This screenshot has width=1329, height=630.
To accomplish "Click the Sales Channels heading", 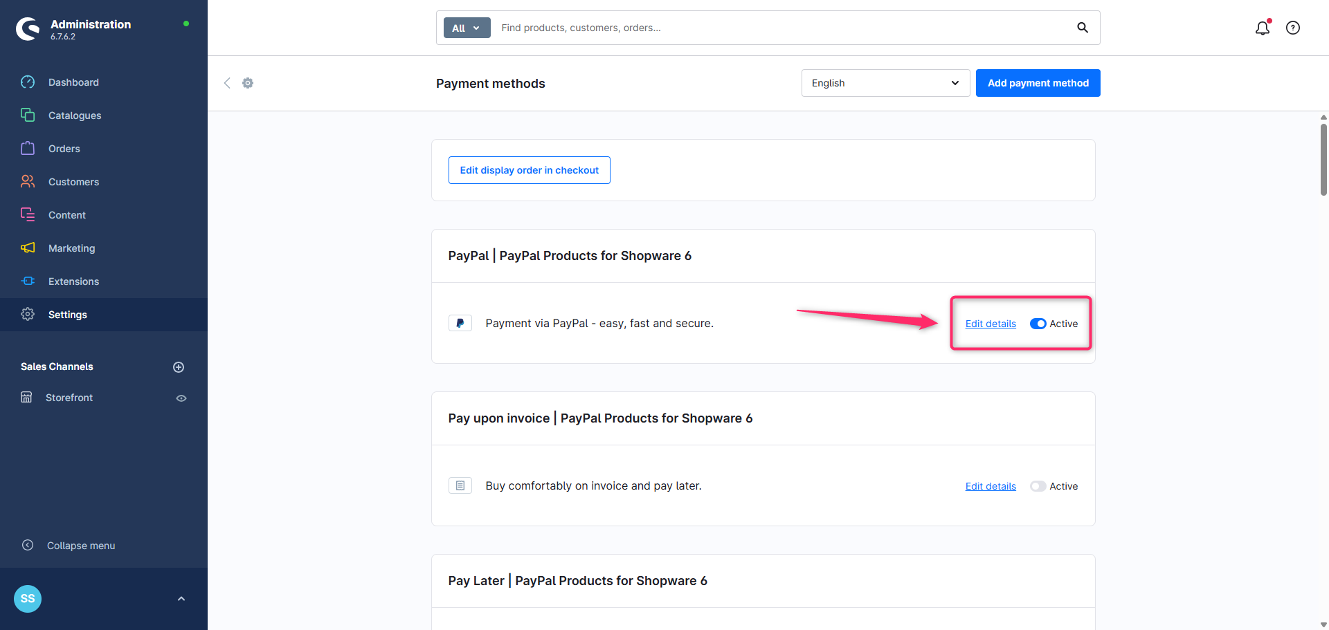I will 57,367.
